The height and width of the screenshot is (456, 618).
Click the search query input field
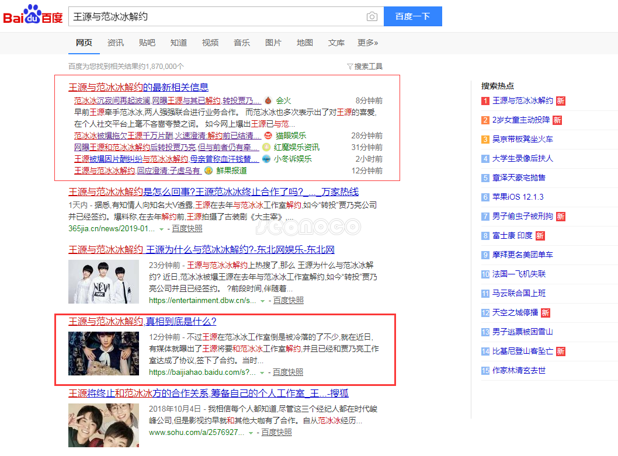pyautogui.click(x=216, y=17)
